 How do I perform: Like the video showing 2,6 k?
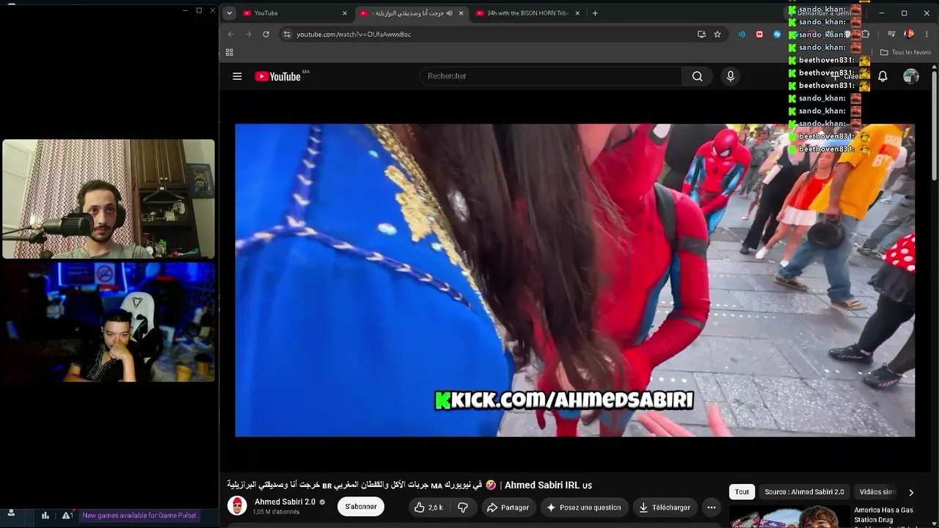click(428, 507)
